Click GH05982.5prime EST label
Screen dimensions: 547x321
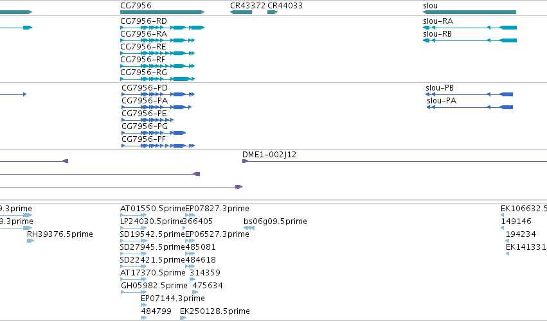(x=154, y=286)
